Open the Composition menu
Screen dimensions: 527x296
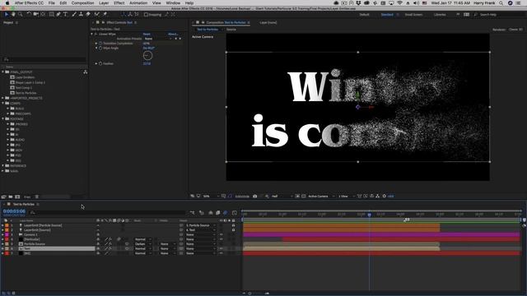click(82, 2)
